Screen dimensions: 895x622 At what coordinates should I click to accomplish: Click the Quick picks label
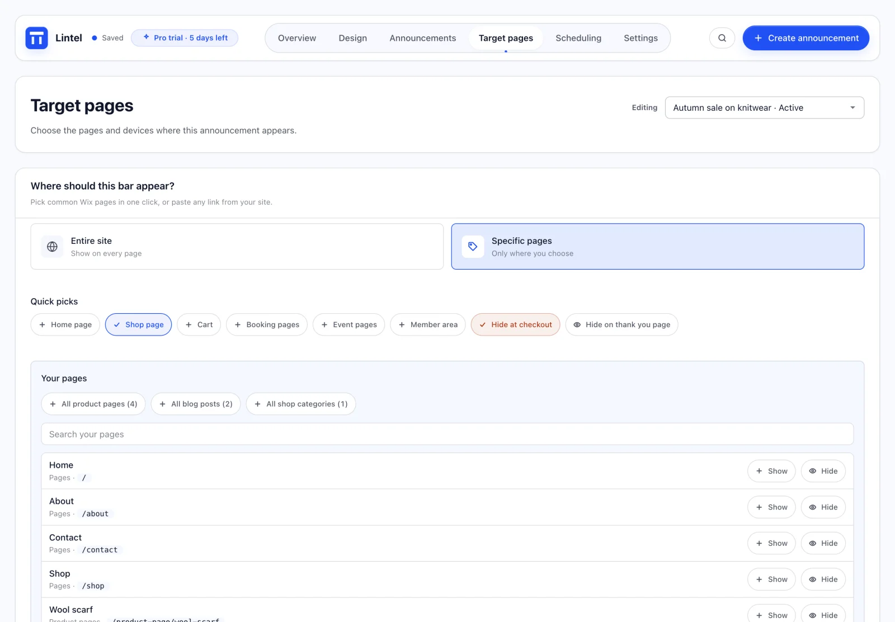click(x=54, y=301)
